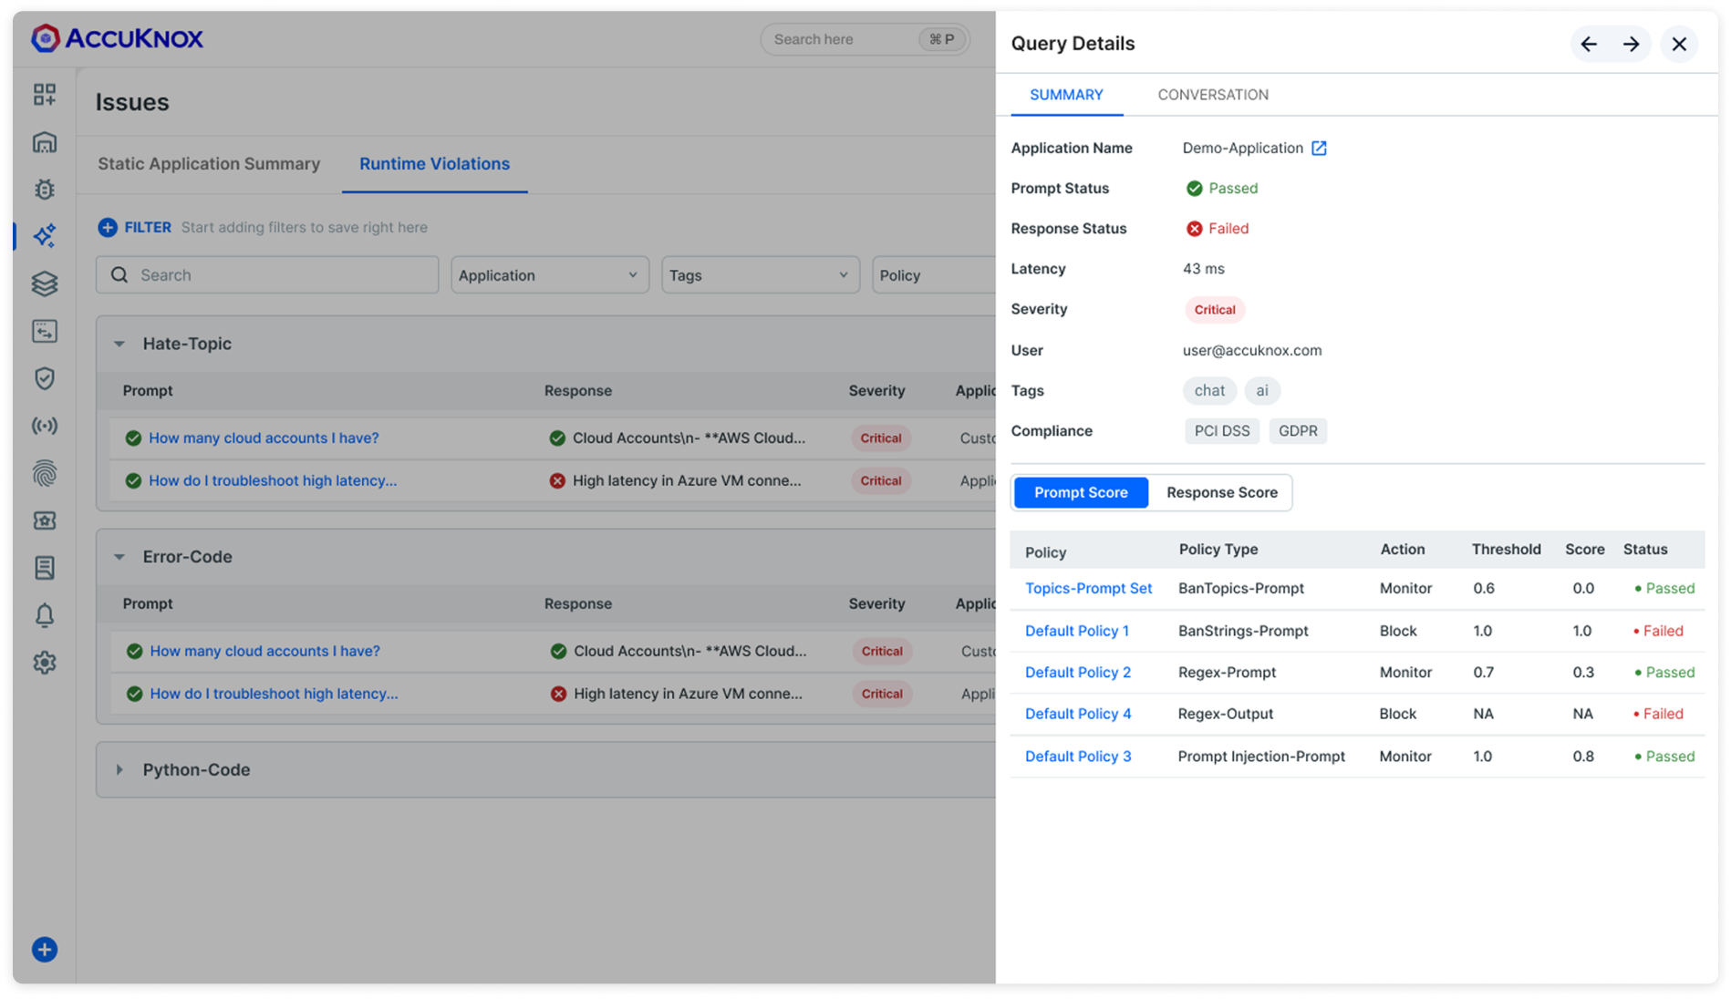Select the highlighted AI sparkle sidebar icon
Screen dimensions: 1731x999
click(44, 236)
